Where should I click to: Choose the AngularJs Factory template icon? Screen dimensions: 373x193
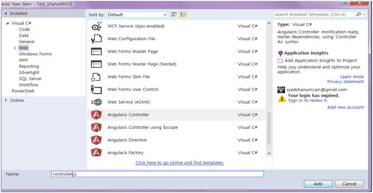96,152
